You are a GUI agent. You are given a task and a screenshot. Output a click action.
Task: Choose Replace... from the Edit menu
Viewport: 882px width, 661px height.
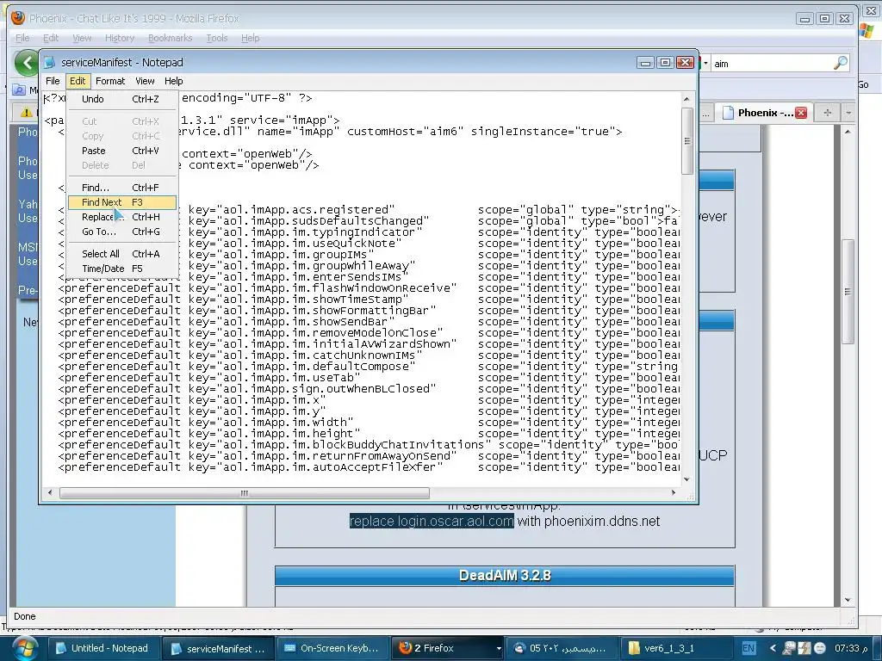[x=122, y=217]
